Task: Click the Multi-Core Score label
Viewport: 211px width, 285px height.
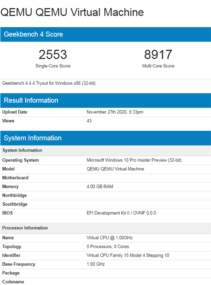Action: tap(158, 66)
